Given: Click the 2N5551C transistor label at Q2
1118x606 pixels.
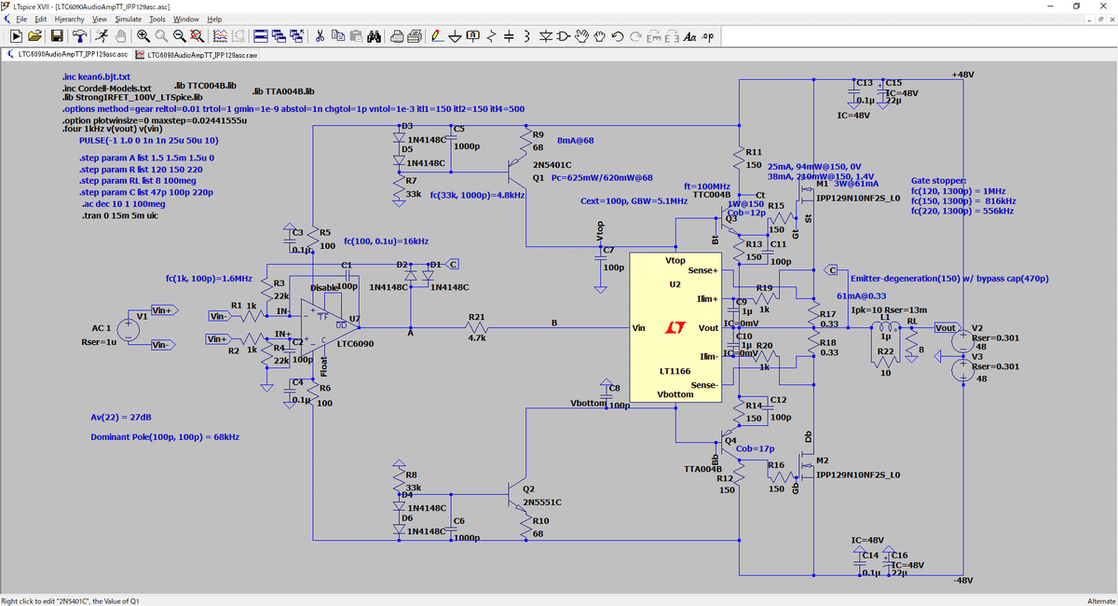Looking at the screenshot, I should (x=542, y=502).
